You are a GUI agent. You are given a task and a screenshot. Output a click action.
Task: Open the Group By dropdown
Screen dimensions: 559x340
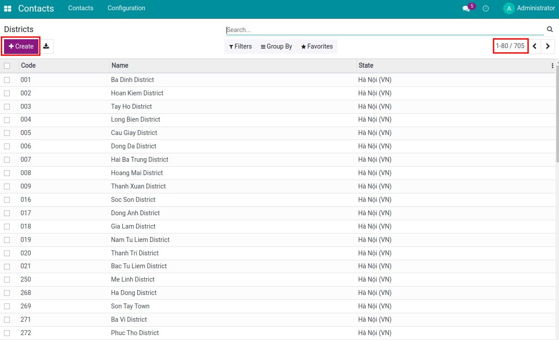[x=276, y=46]
